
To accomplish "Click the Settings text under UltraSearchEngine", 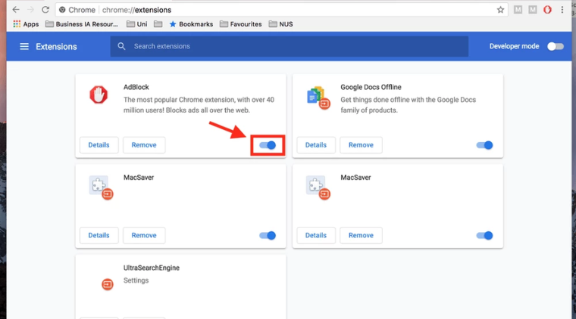I will click(136, 280).
